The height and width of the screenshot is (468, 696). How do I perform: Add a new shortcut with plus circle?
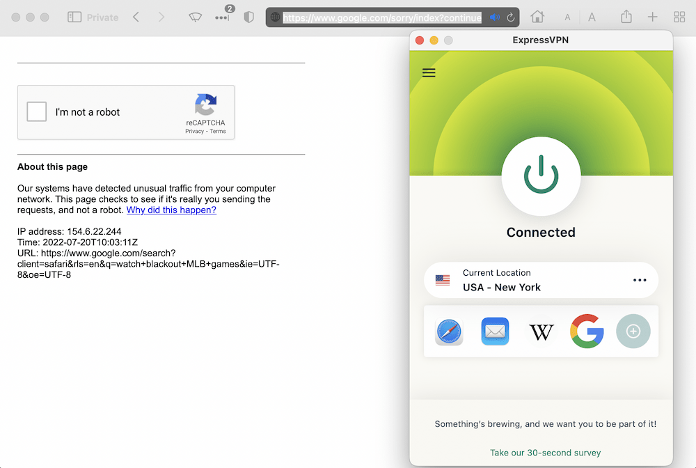pyautogui.click(x=633, y=331)
